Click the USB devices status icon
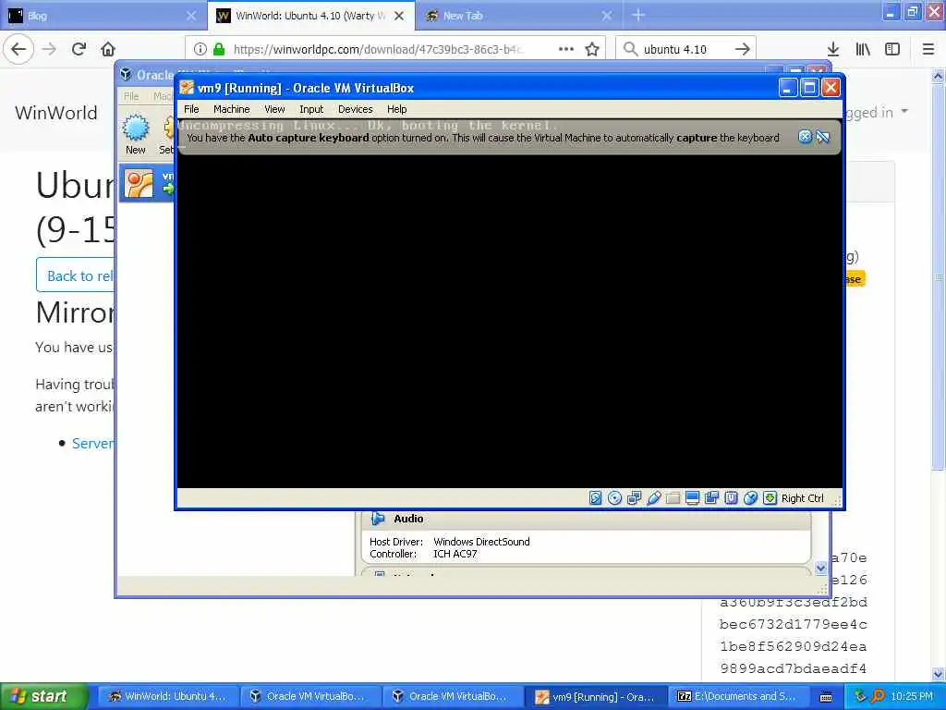This screenshot has width=946, height=710. point(653,498)
